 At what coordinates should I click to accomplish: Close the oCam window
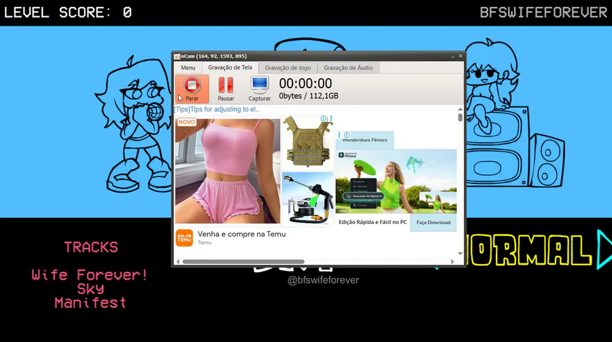[x=460, y=56]
